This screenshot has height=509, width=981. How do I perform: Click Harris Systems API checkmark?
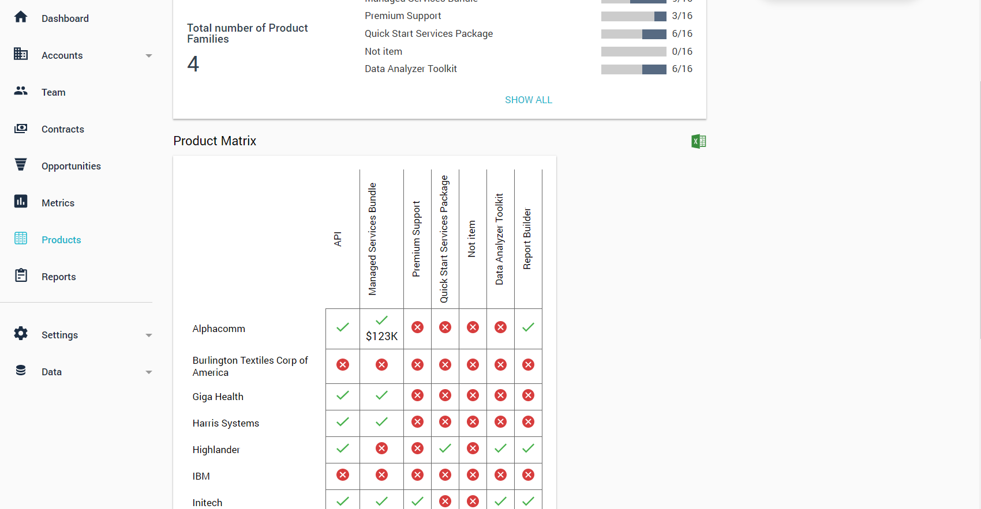pyautogui.click(x=343, y=422)
